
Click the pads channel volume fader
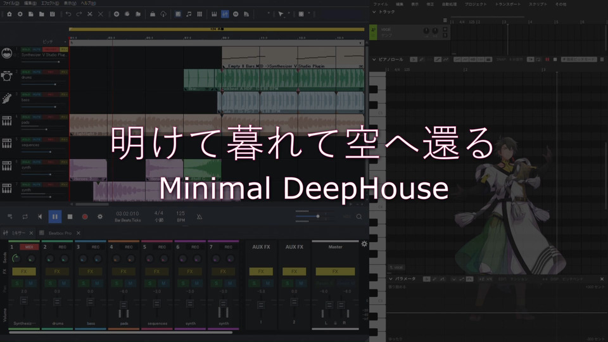click(x=123, y=305)
